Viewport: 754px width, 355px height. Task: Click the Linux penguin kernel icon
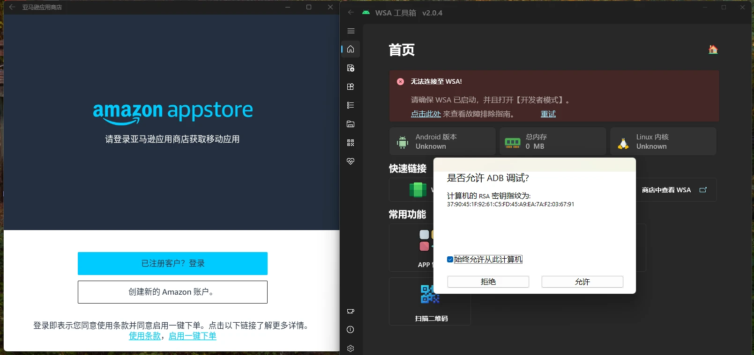coord(623,143)
